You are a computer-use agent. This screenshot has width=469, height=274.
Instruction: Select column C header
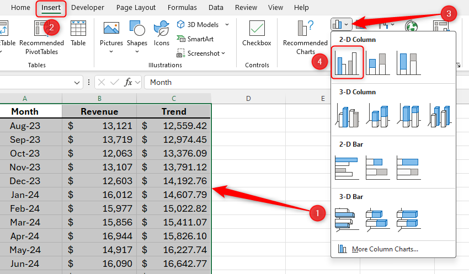(174, 98)
